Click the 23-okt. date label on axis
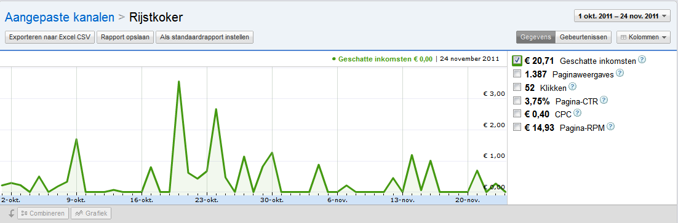 [207, 200]
